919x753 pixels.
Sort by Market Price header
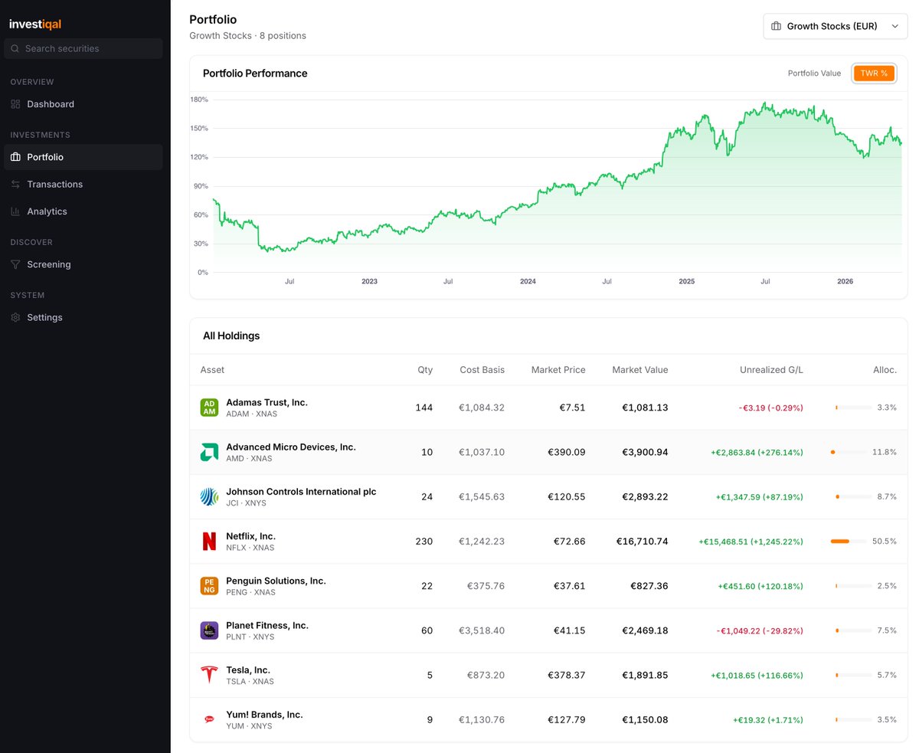(558, 370)
